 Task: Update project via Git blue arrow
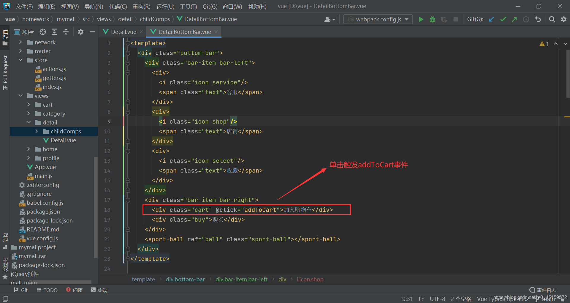point(491,19)
